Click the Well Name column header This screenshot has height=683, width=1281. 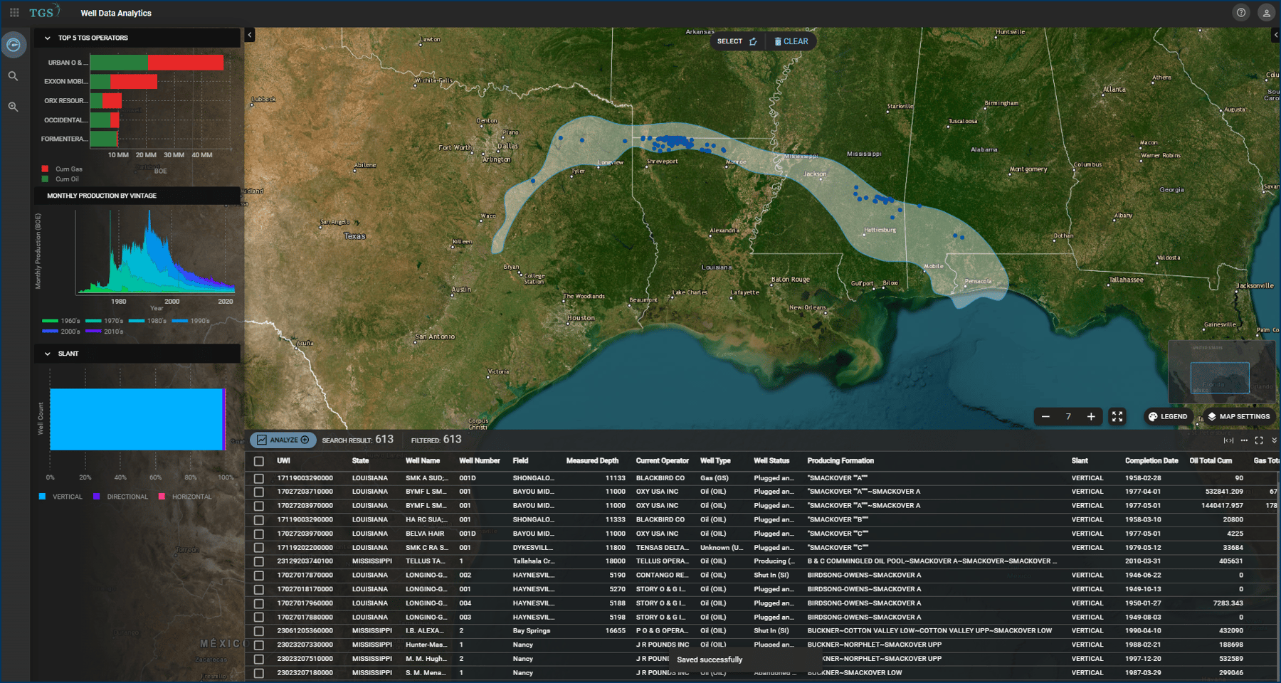[x=424, y=460]
